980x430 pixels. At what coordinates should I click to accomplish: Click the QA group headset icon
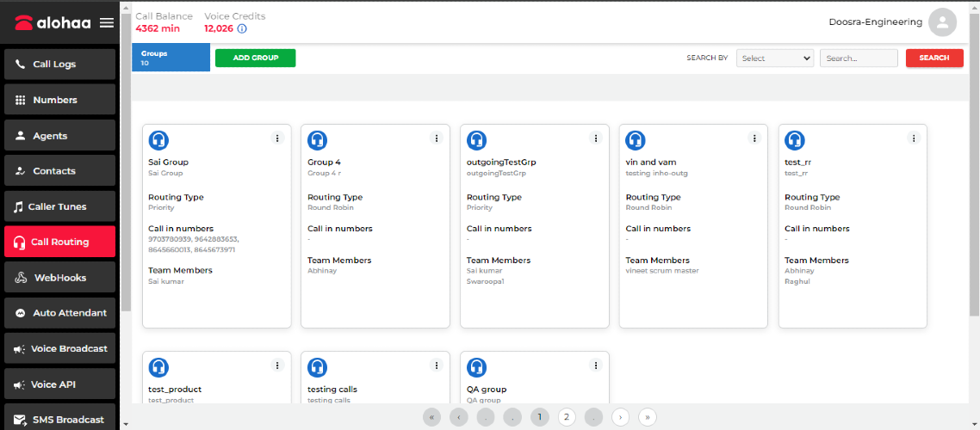(x=477, y=367)
